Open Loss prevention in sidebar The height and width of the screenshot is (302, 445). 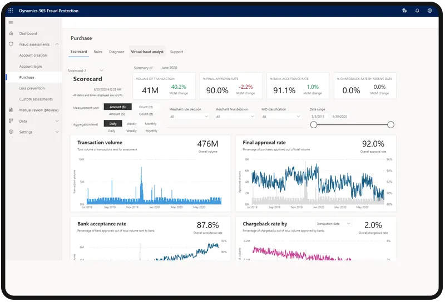click(32, 88)
